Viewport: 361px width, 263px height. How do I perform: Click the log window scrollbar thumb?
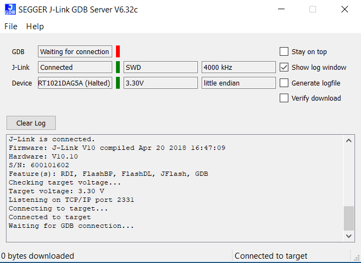[x=349, y=218]
